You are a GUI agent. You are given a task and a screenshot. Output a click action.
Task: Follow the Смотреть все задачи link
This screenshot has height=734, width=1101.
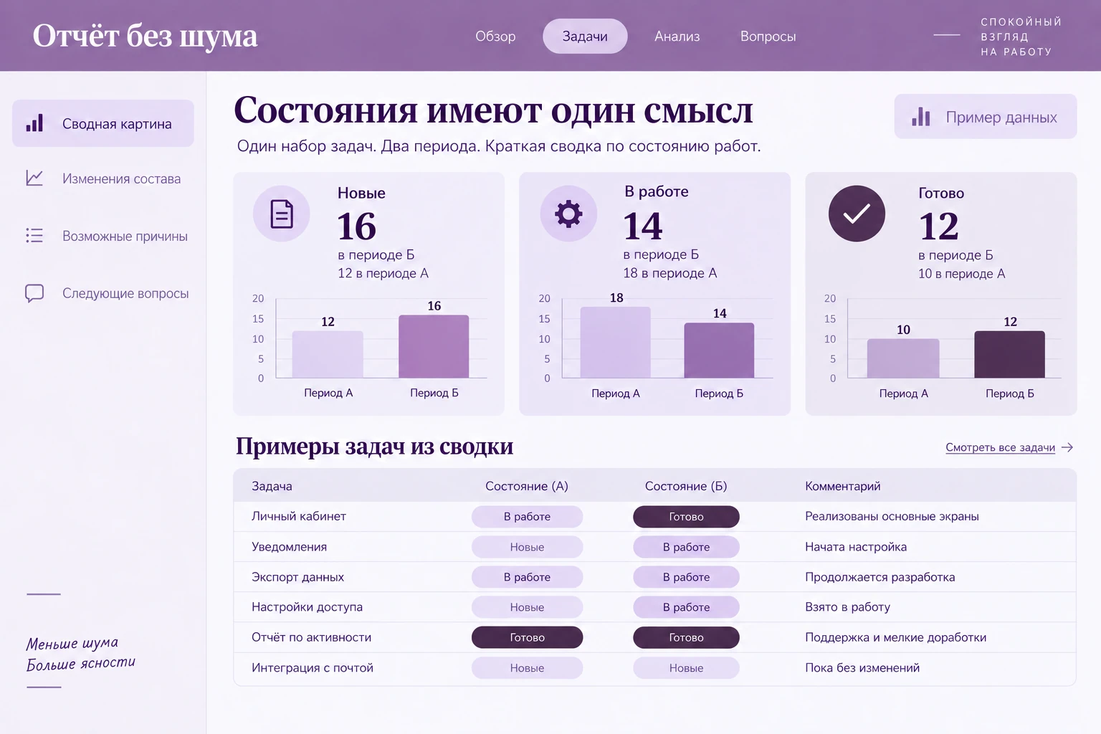1000,447
